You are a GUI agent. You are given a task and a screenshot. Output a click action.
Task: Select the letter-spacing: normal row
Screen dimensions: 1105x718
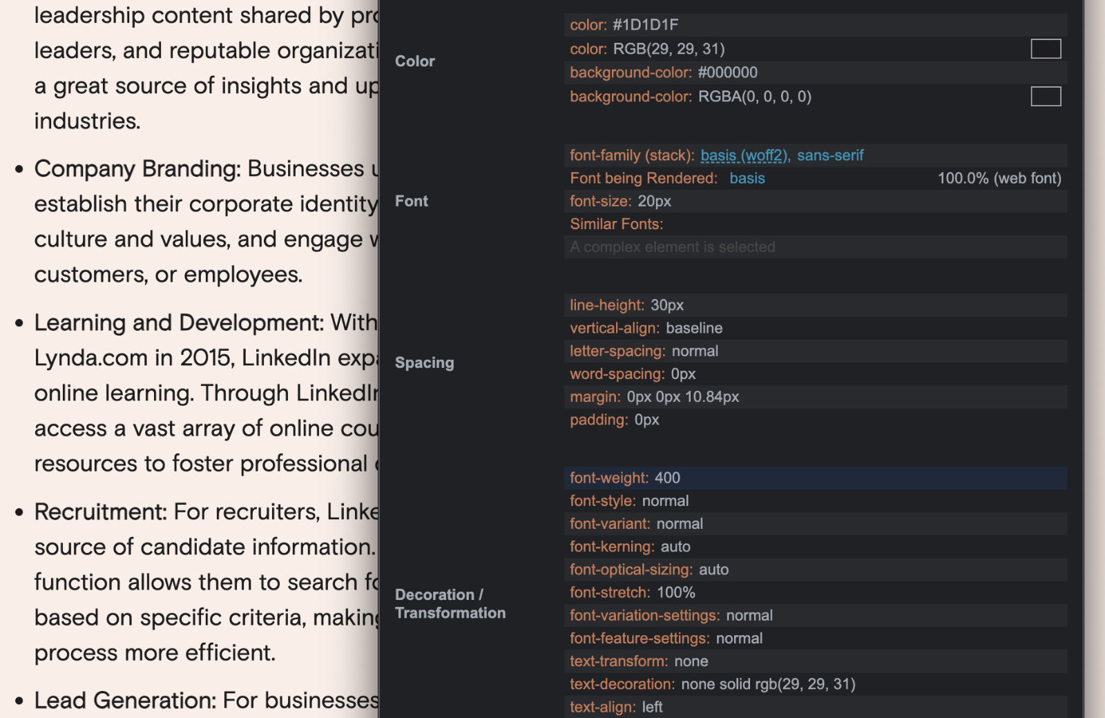(x=816, y=351)
